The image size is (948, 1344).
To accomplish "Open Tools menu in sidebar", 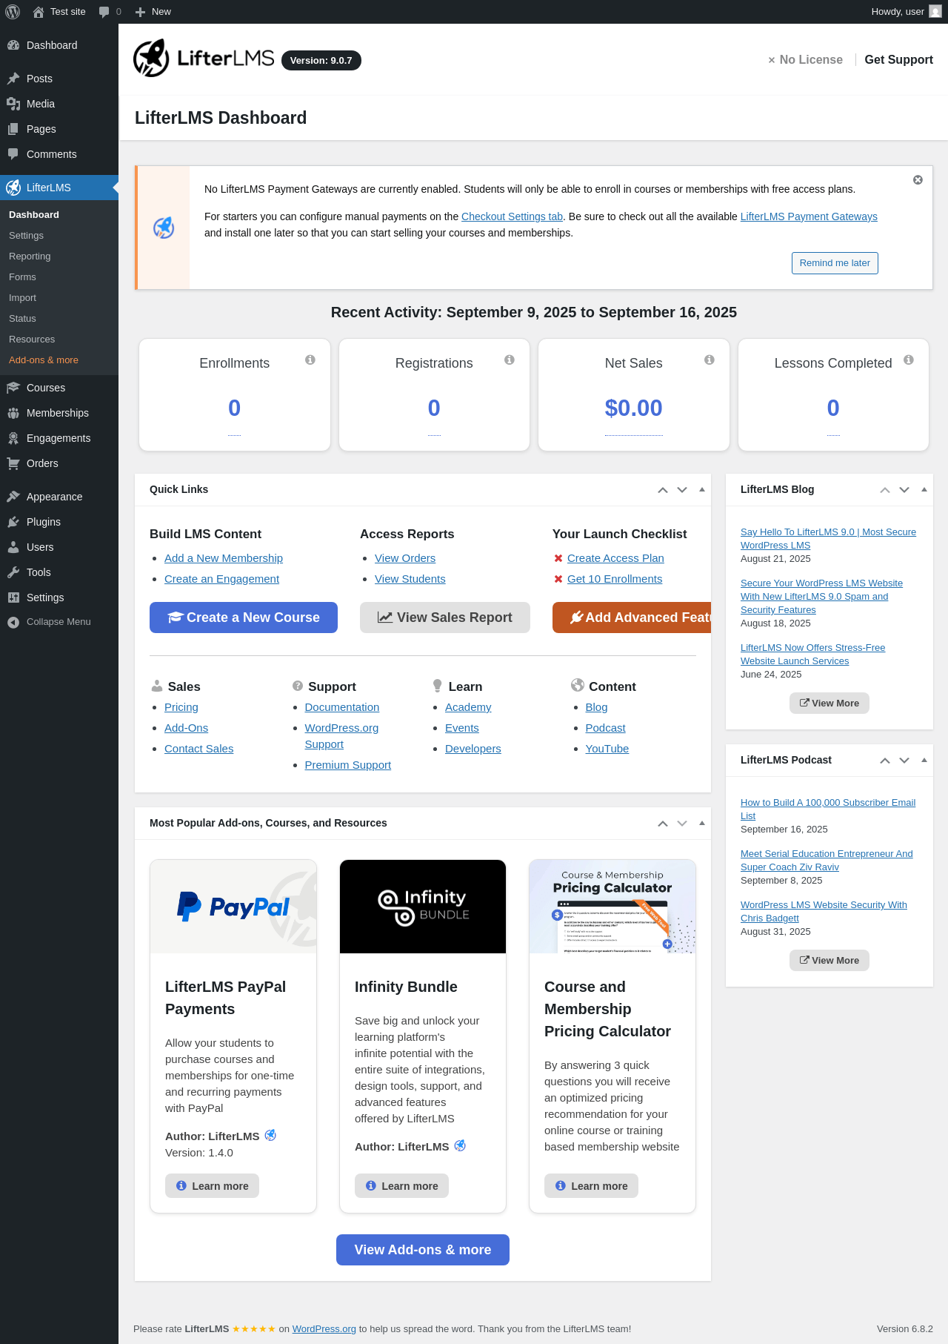I will 59,572.
